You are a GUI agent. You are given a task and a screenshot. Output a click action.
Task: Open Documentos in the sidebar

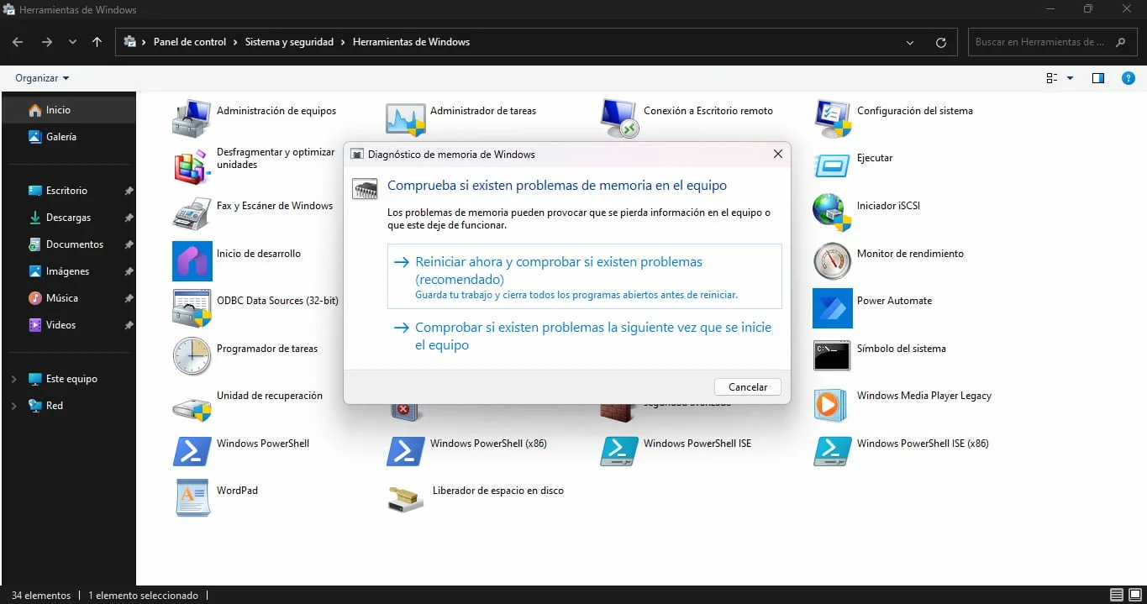pyautogui.click(x=68, y=244)
